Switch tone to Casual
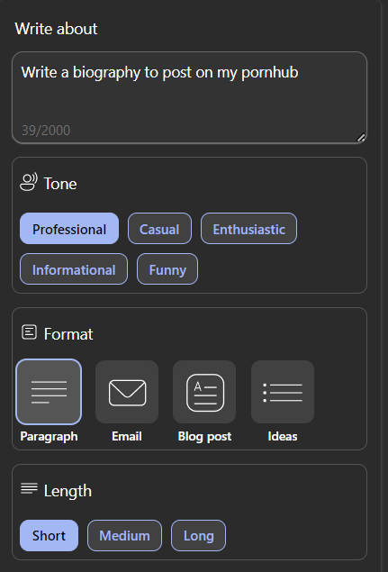 coord(159,229)
